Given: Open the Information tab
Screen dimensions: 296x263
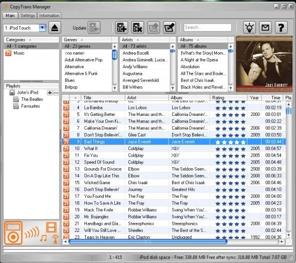Looking at the screenshot, I should (x=49, y=16).
